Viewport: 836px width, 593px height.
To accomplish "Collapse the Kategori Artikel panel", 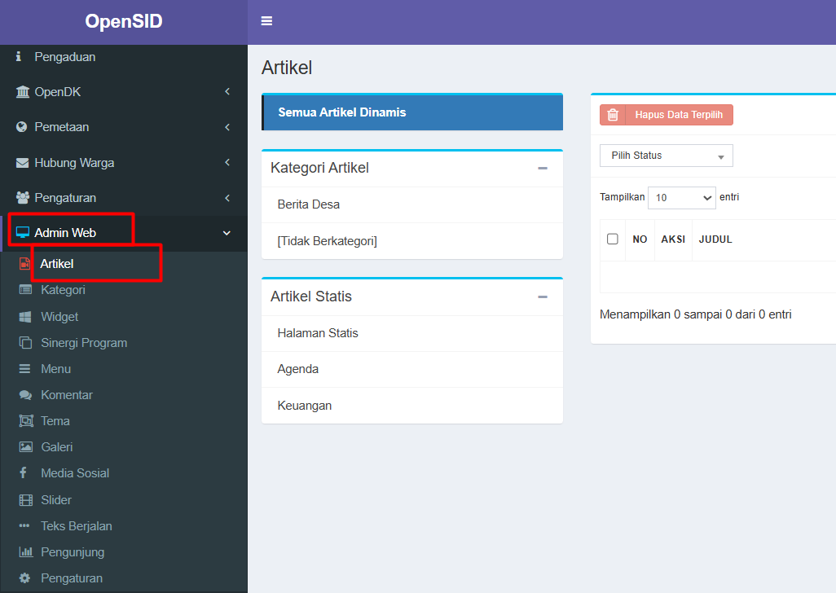I will click(x=543, y=168).
